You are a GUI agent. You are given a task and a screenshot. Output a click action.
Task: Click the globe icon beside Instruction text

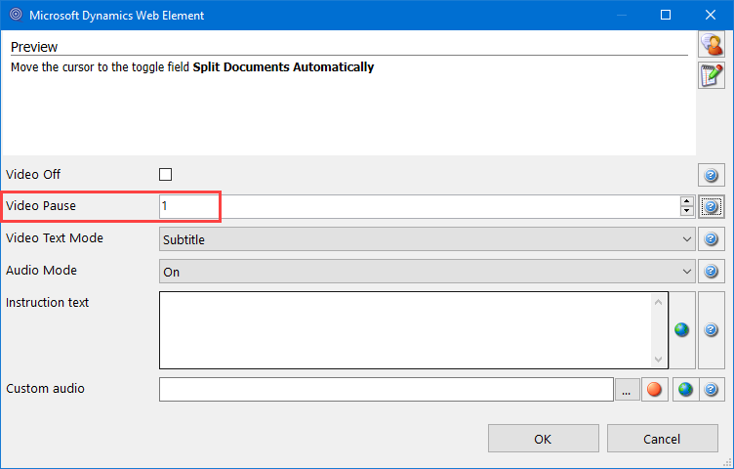click(681, 330)
